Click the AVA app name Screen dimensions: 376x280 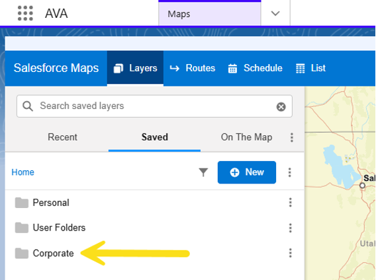tap(56, 14)
